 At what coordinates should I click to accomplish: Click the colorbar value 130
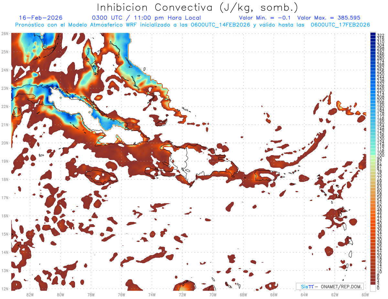coord(381,139)
